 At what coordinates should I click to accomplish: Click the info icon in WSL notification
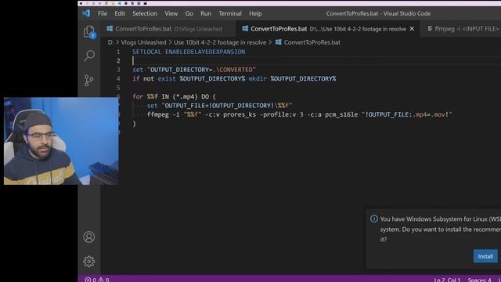click(x=374, y=219)
